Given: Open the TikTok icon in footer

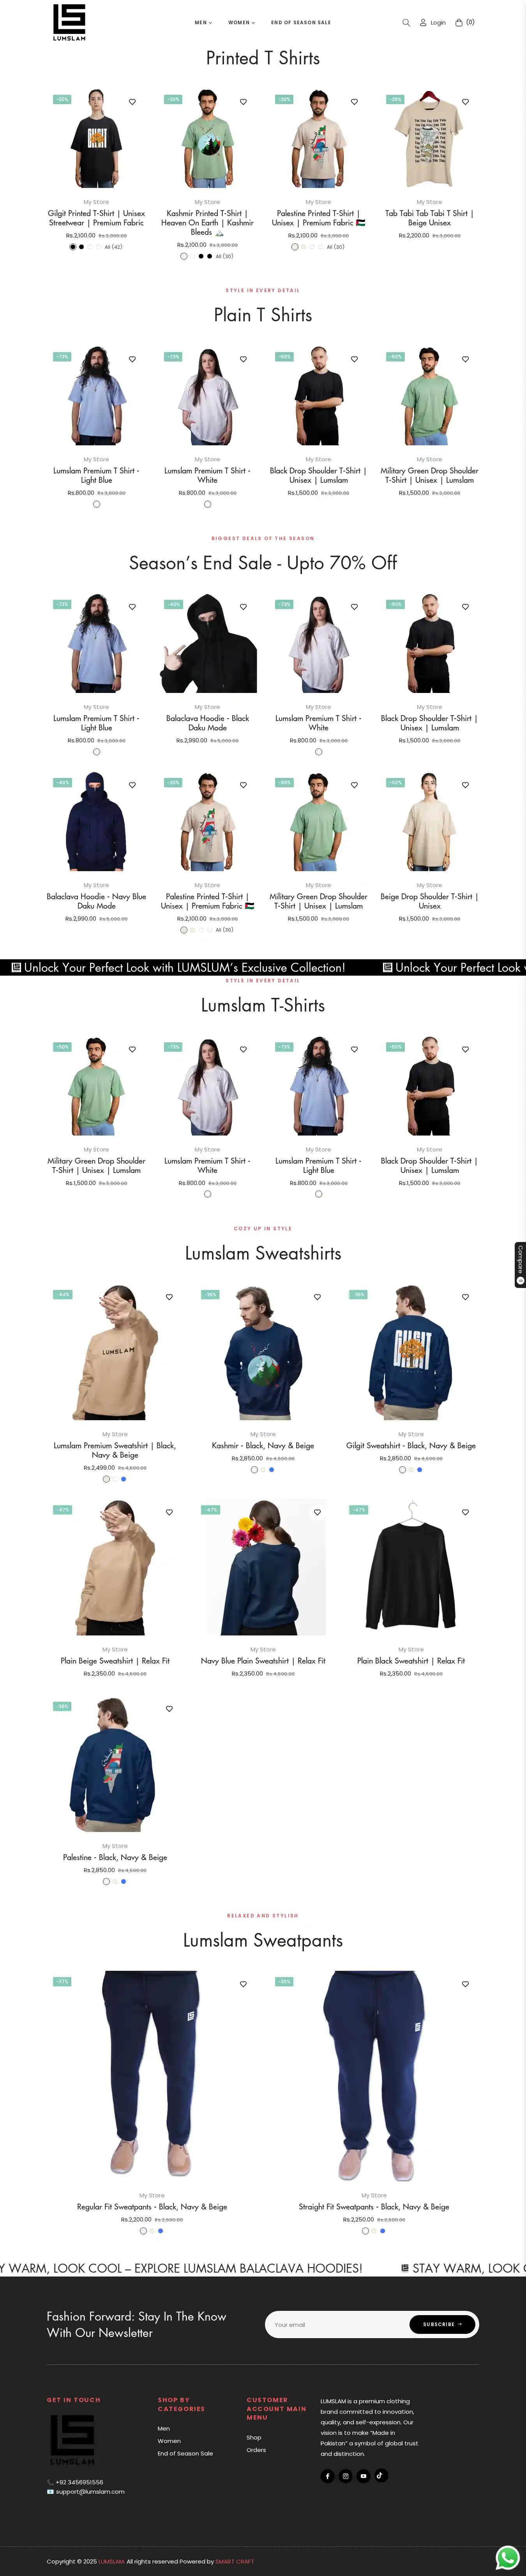Looking at the screenshot, I should (x=380, y=2475).
